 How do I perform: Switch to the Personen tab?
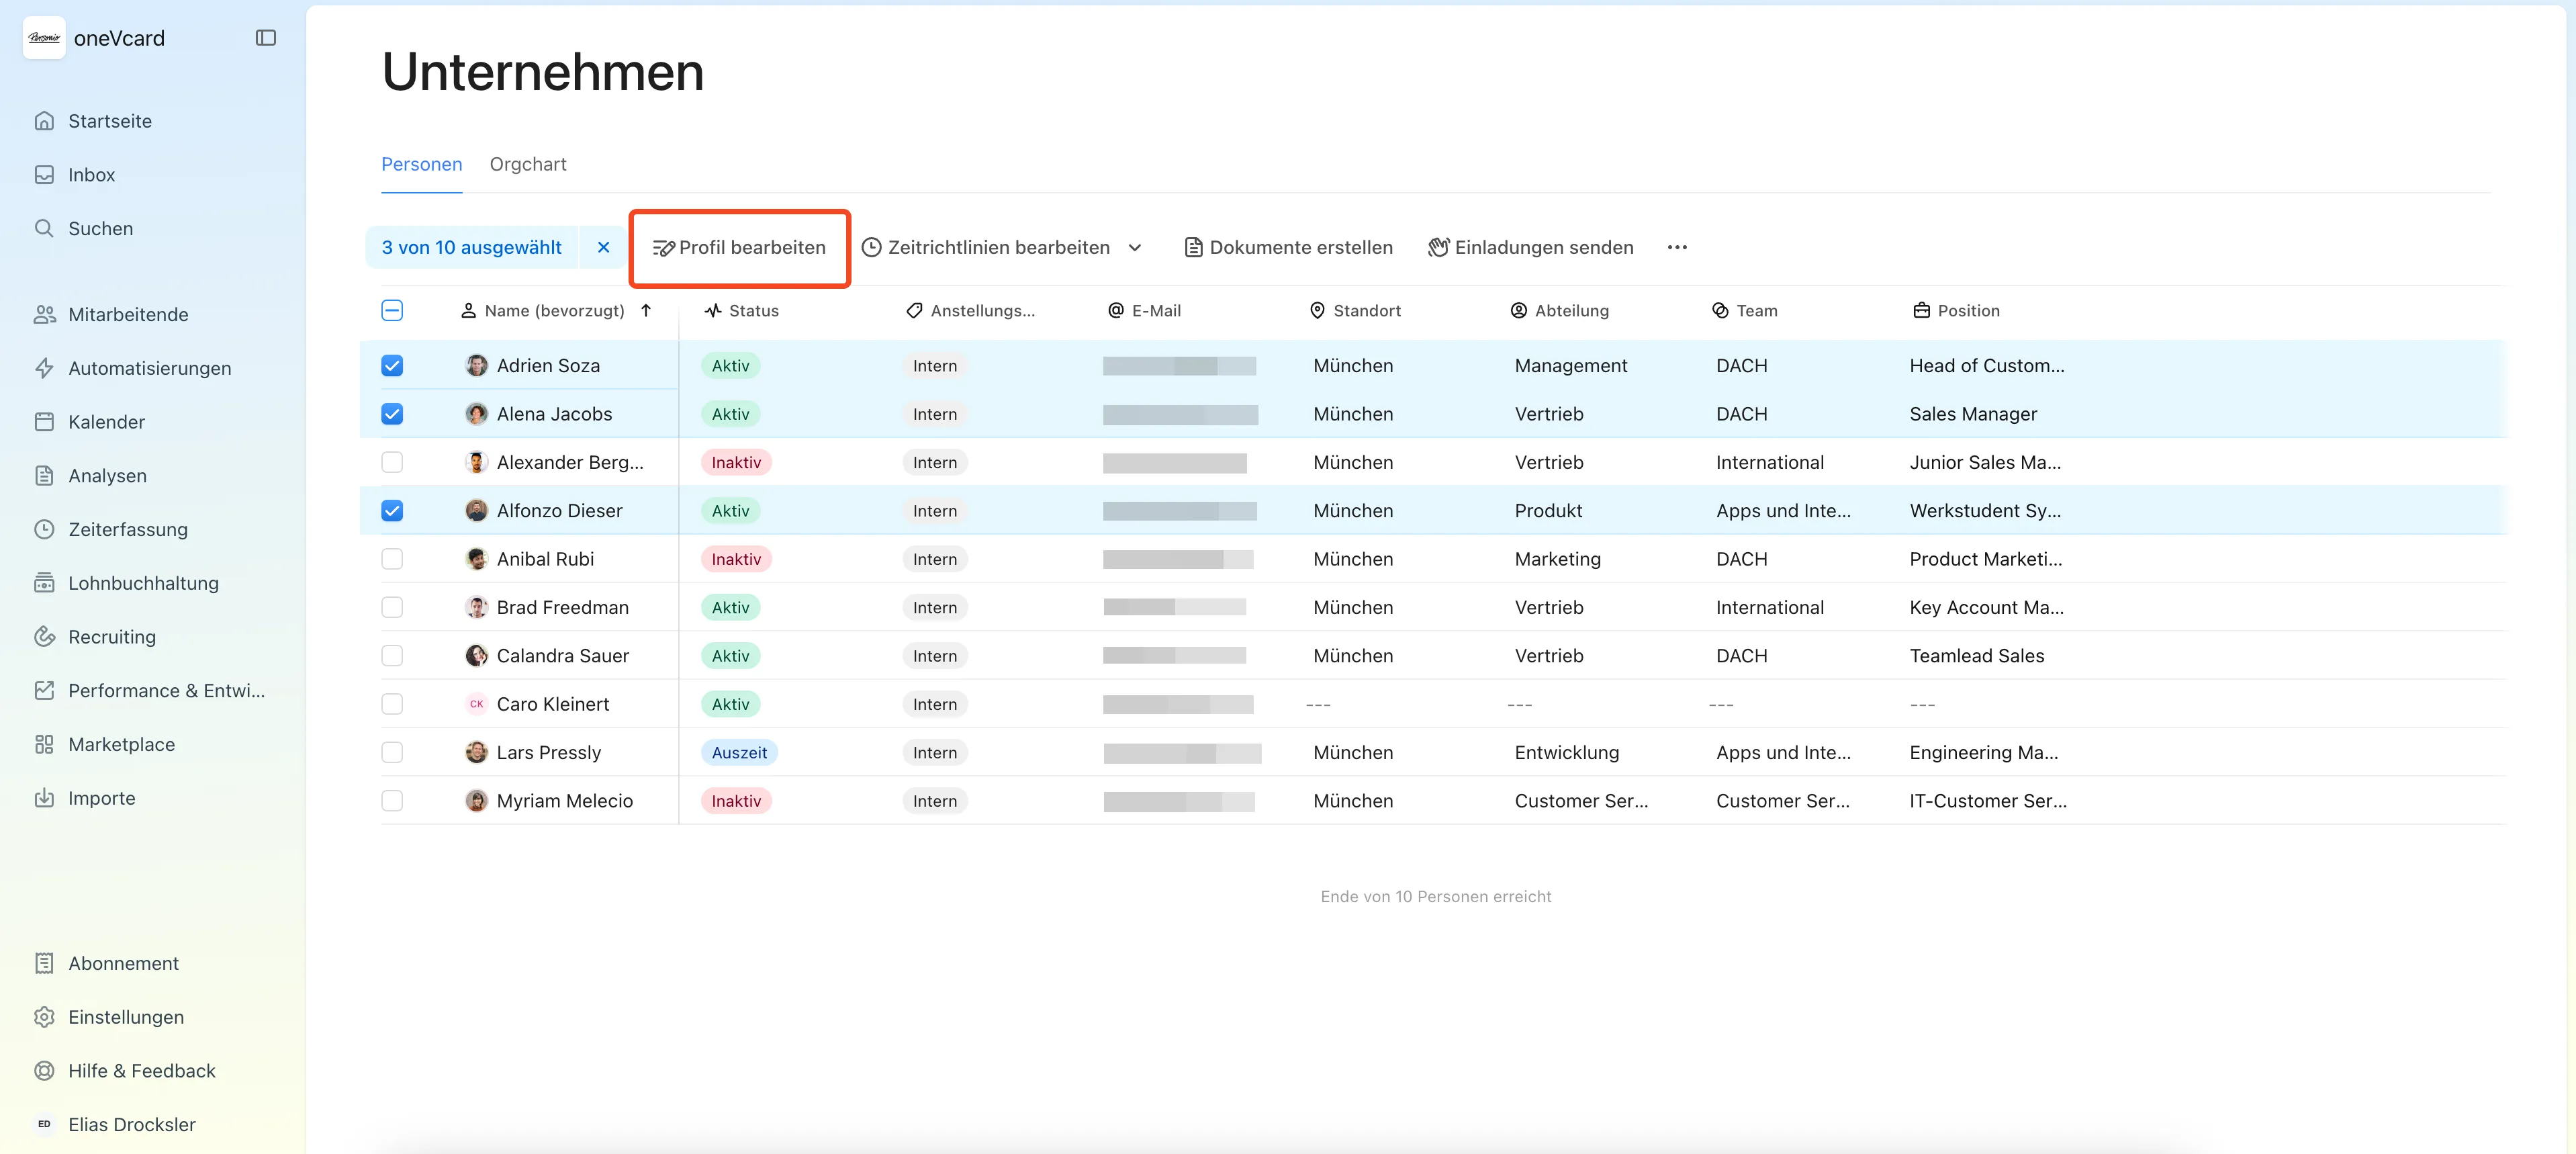[x=422, y=164]
